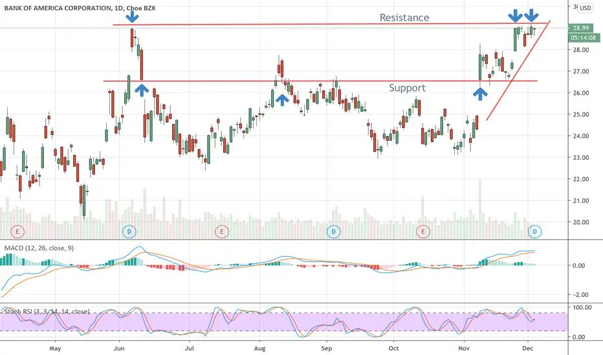Image resolution: width=603 pixels, height=355 pixels.
Task: Click the 25.00 price axis label
Action: point(581,114)
